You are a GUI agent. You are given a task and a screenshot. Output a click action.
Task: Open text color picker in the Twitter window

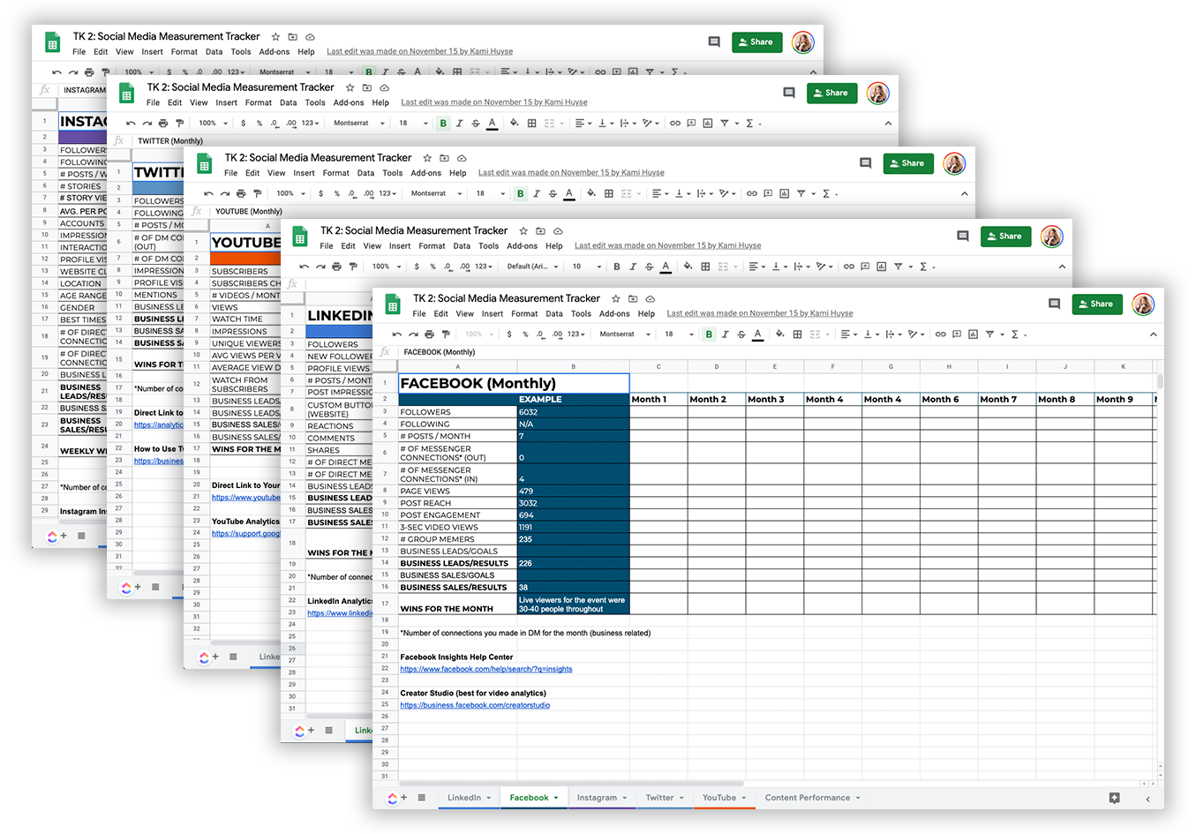click(492, 124)
